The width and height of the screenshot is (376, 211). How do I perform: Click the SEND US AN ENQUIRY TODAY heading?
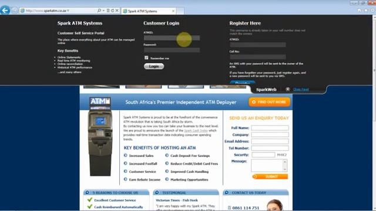259,118
